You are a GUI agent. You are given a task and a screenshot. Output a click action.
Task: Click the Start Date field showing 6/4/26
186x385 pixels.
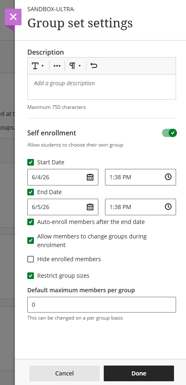pos(63,177)
